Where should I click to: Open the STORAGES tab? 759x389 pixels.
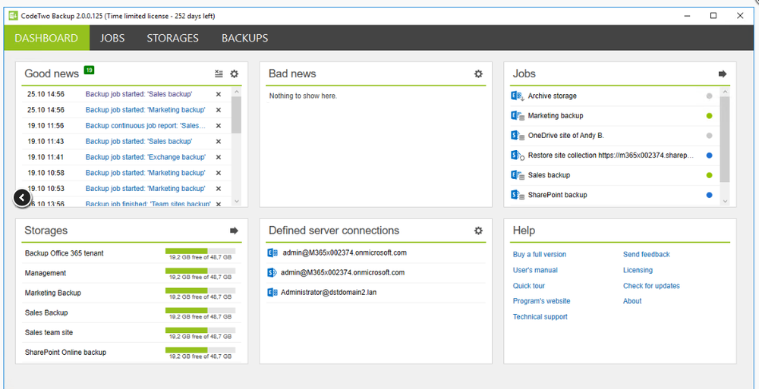173,38
